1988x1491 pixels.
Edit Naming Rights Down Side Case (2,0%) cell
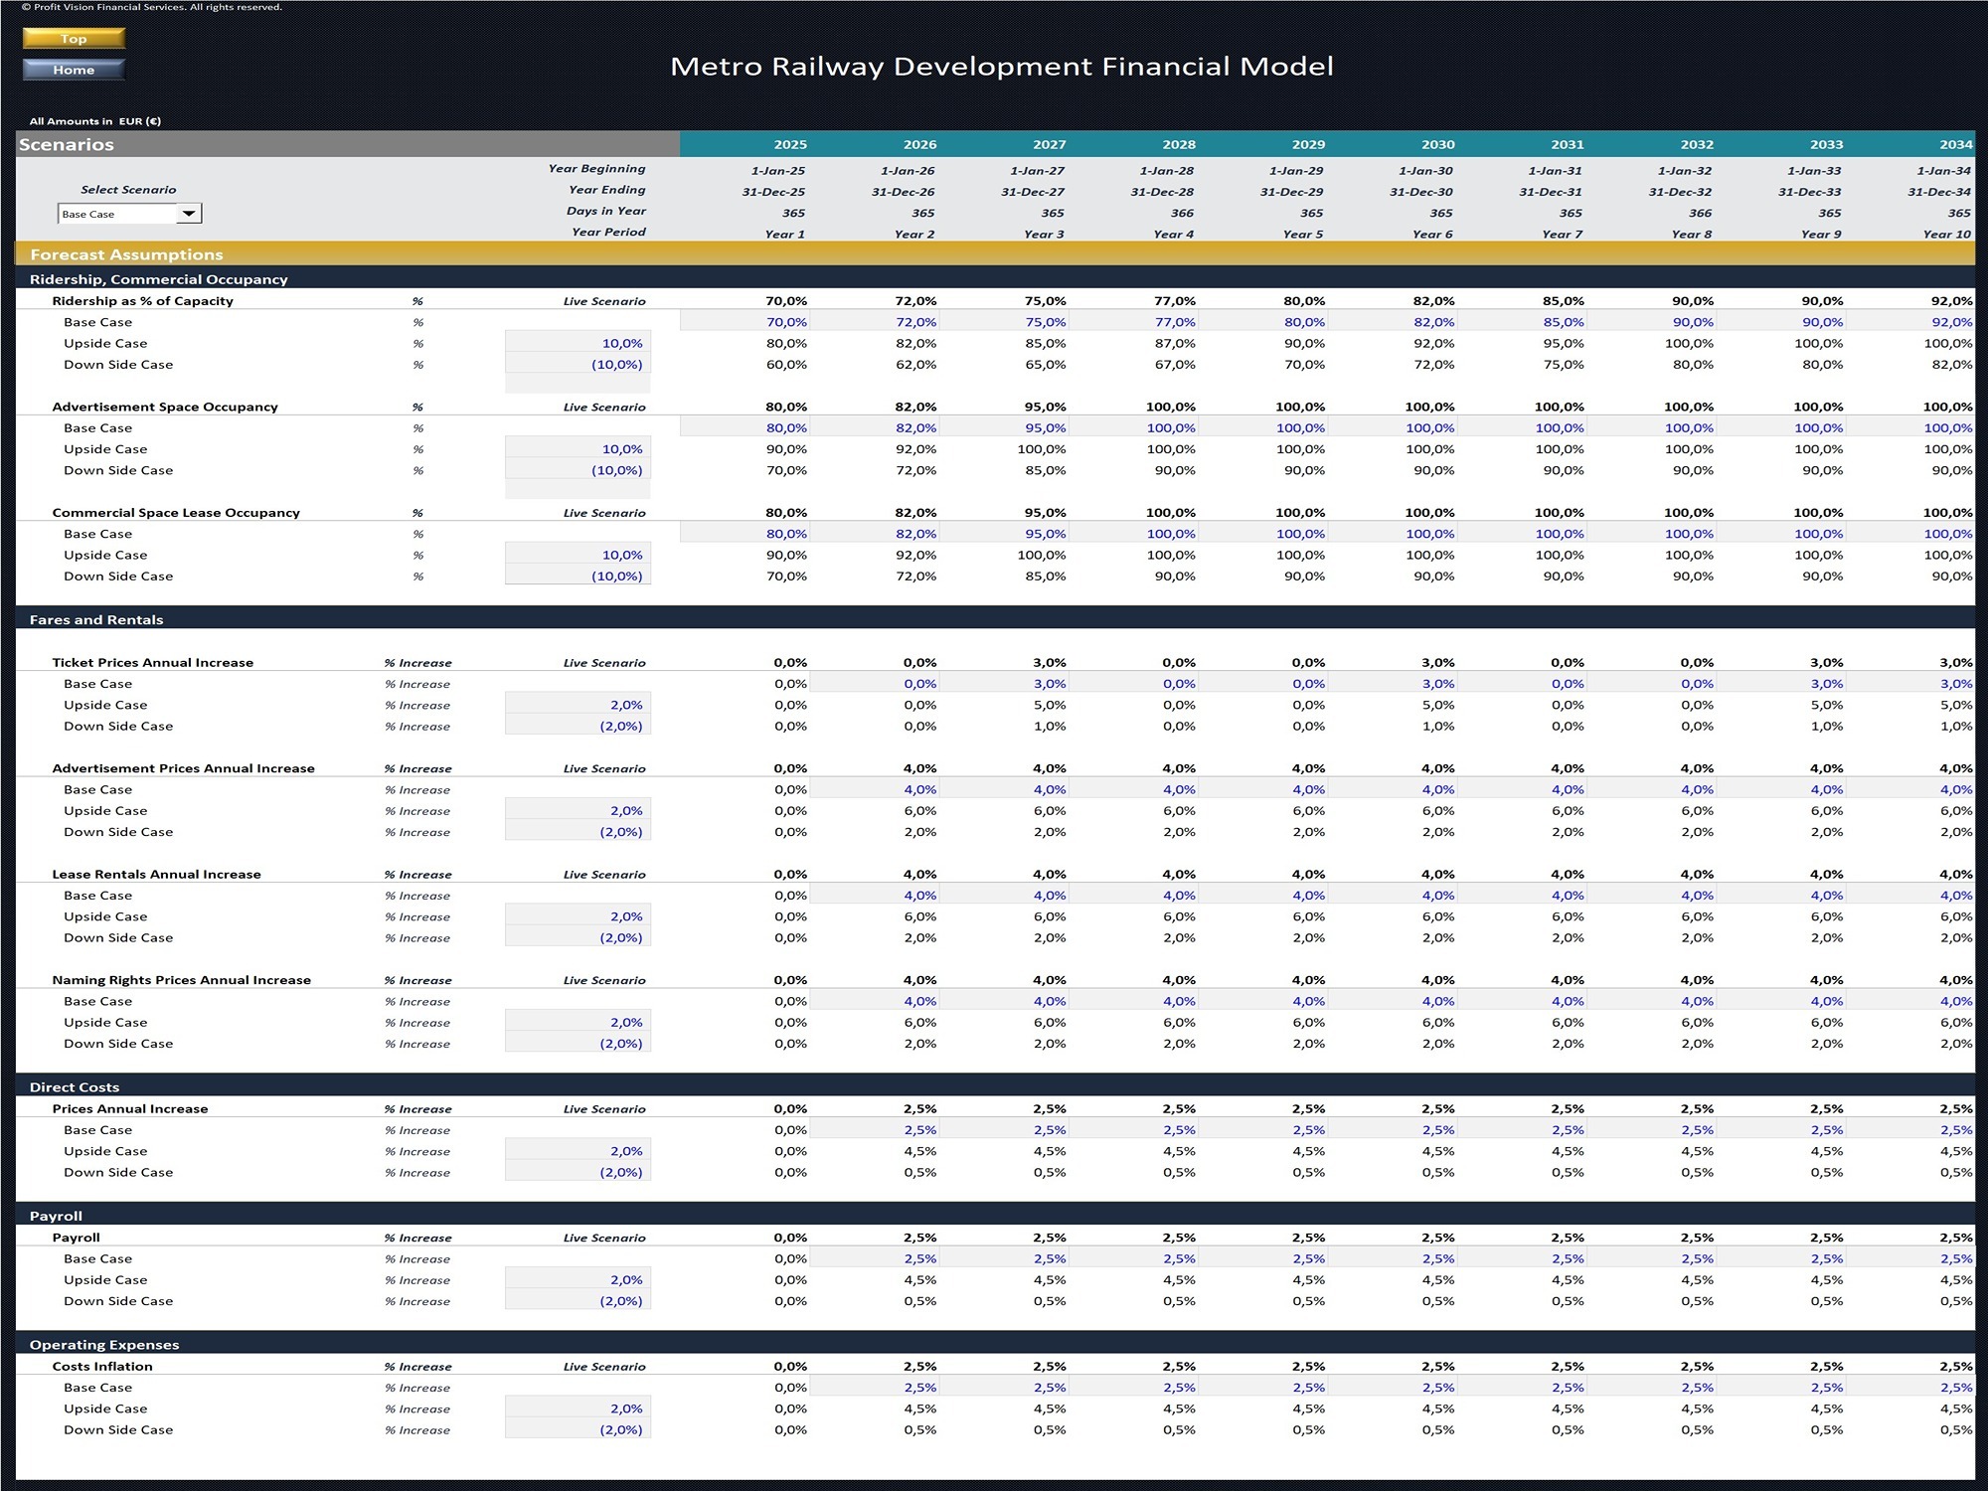(x=578, y=1044)
